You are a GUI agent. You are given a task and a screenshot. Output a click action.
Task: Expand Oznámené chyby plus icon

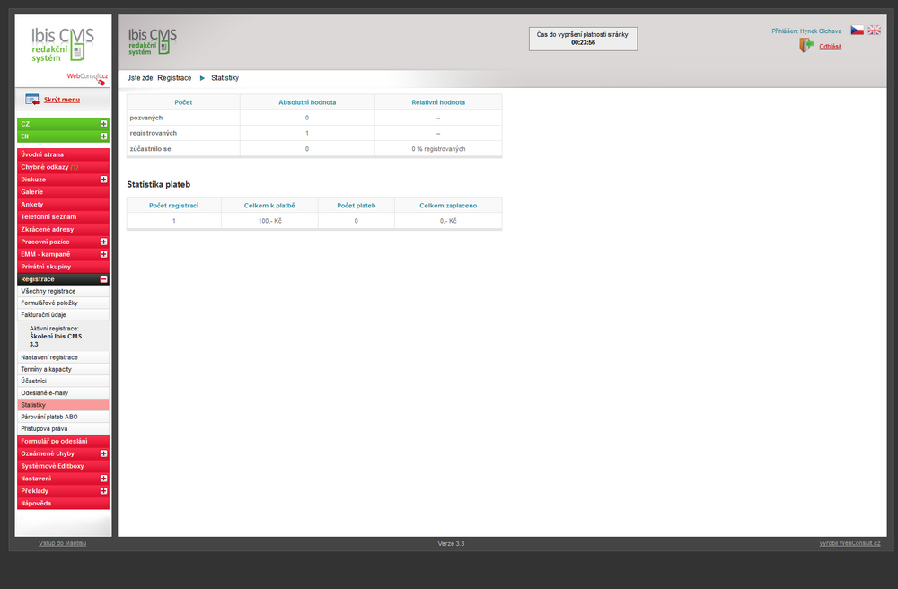(103, 453)
